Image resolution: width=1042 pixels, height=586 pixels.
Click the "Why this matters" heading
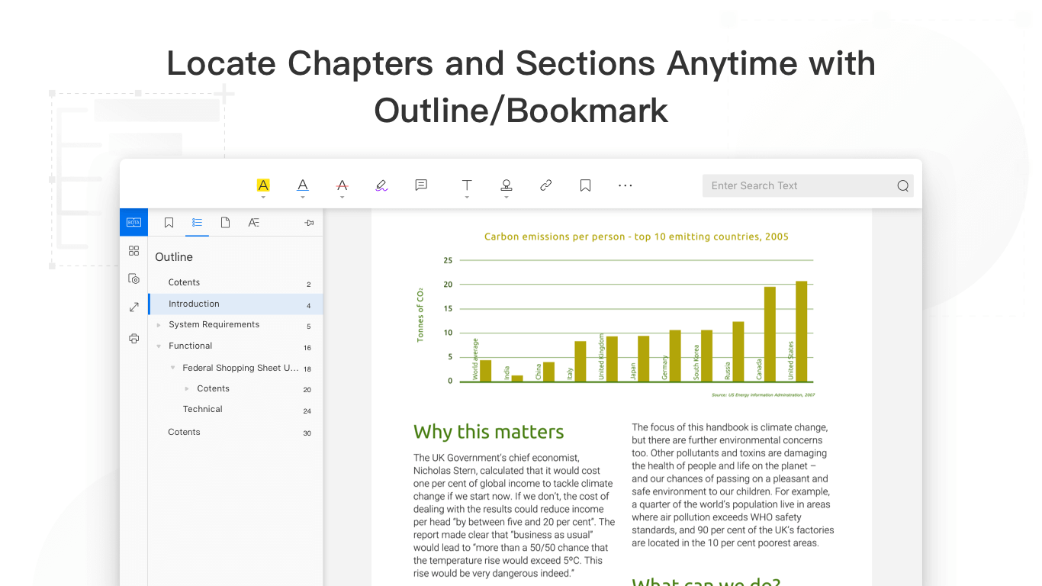coord(488,432)
